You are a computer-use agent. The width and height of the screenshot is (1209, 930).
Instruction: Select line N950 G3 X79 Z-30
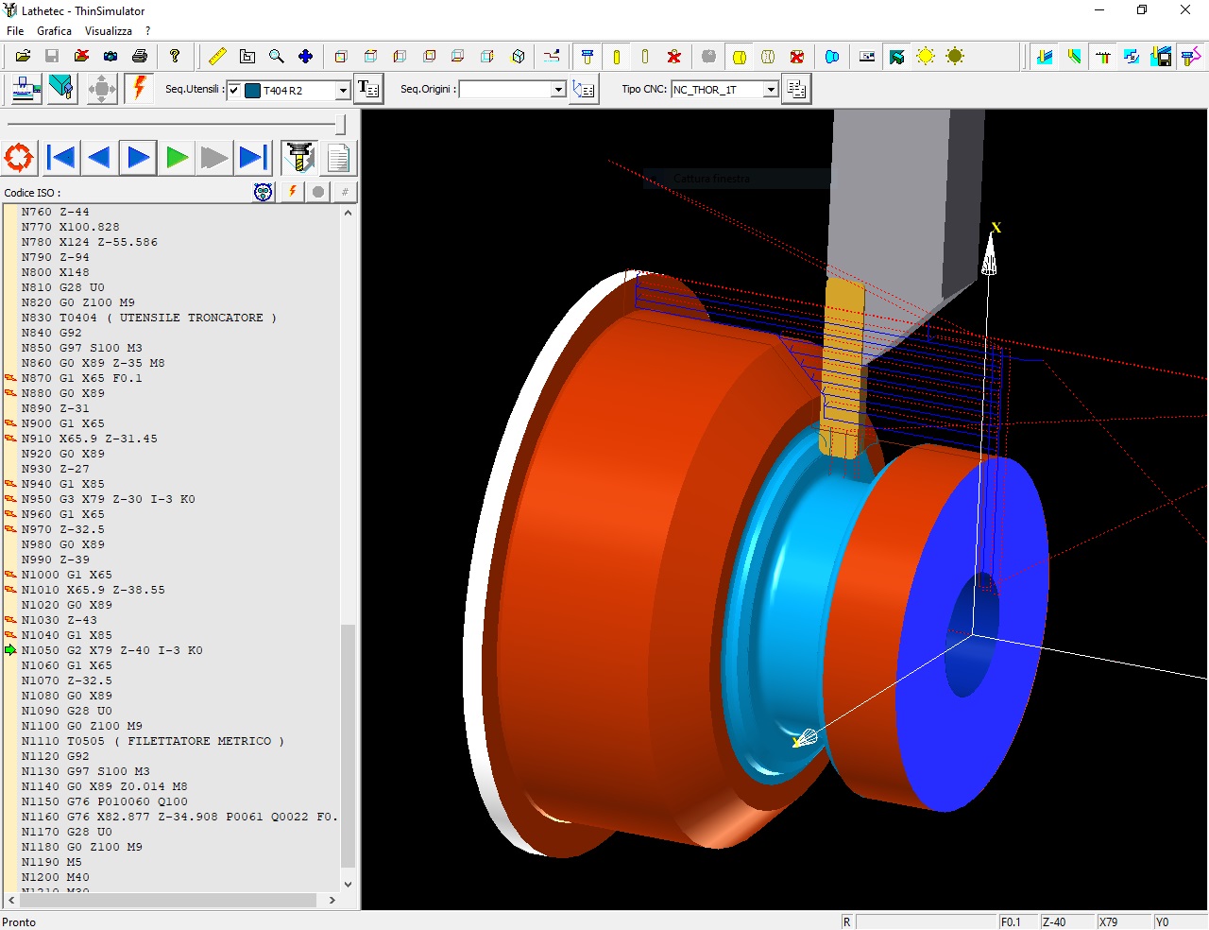tap(109, 499)
